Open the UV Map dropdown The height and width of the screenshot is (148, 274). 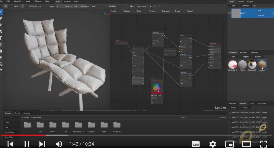click(x=116, y=6)
